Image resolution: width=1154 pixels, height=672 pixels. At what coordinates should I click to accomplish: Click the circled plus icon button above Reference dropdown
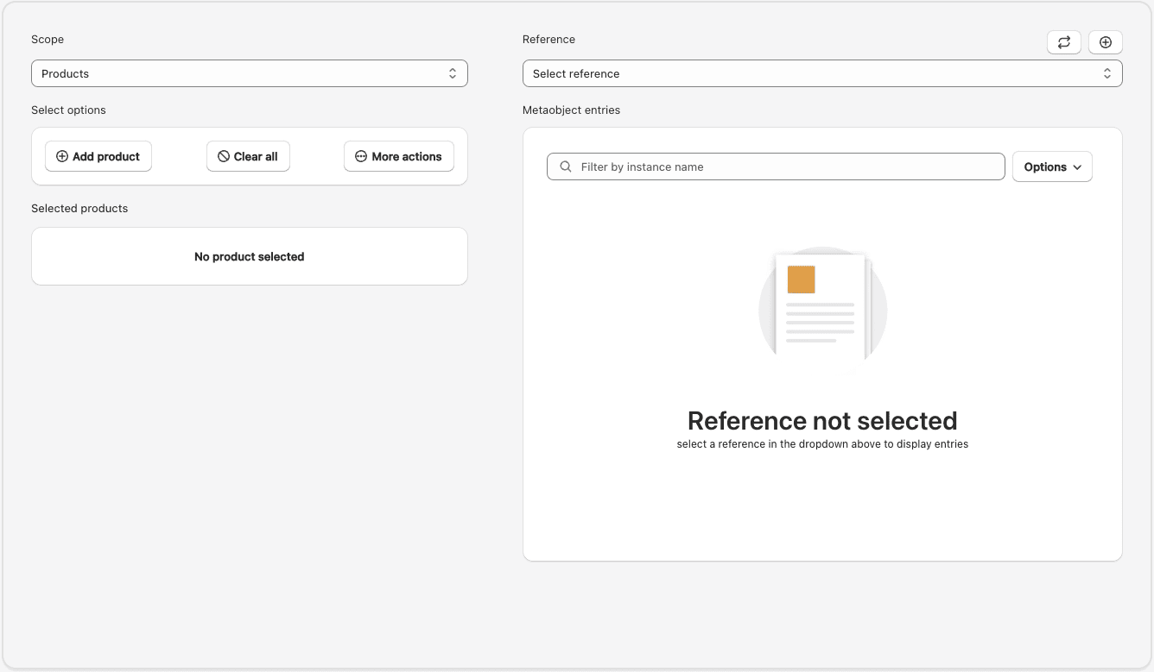click(x=1105, y=42)
